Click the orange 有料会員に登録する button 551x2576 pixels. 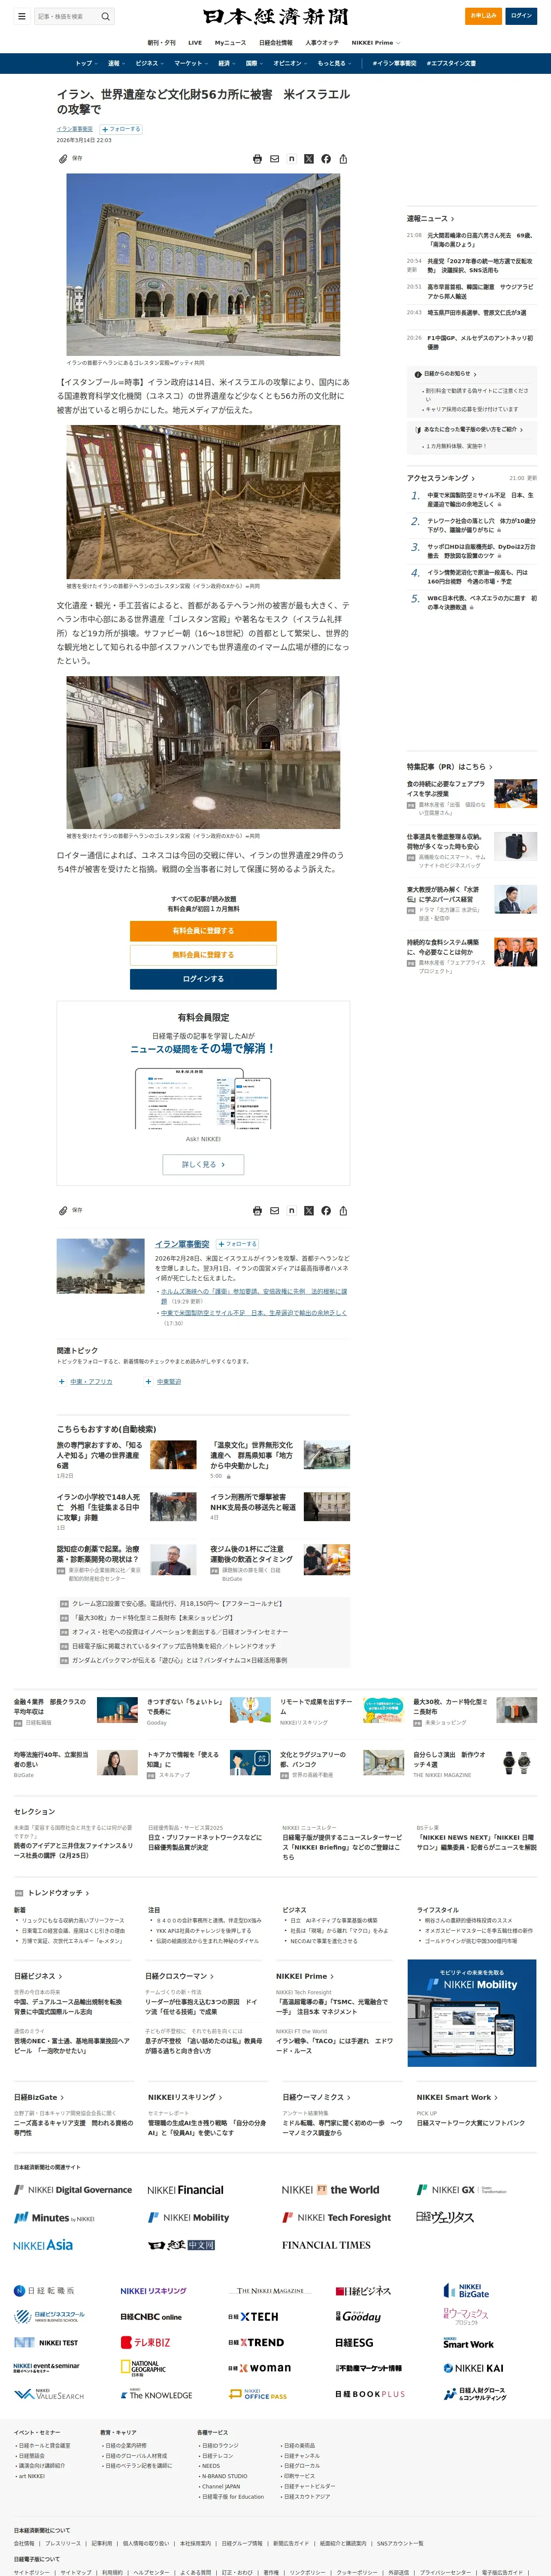pyautogui.click(x=203, y=931)
